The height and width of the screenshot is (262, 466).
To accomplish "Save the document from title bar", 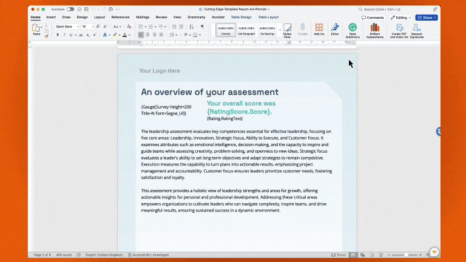I will tap(86, 9).
